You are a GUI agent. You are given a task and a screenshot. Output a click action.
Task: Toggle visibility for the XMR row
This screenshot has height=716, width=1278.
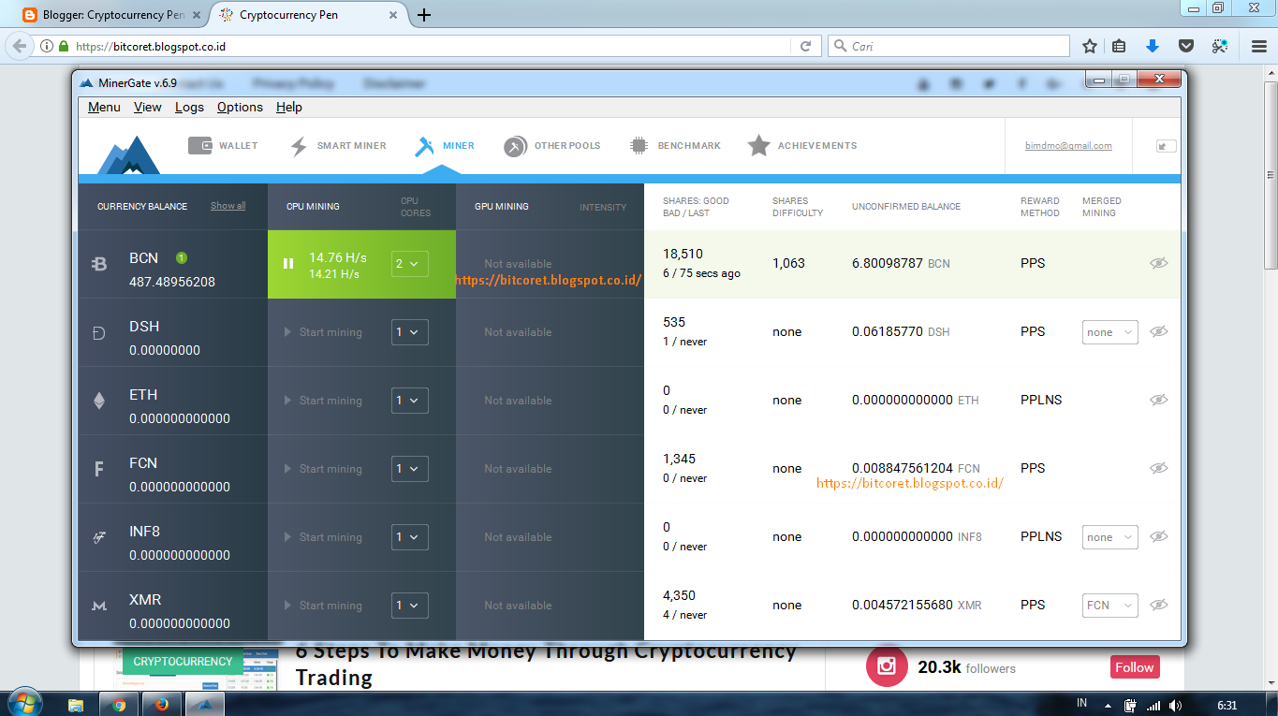click(x=1158, y=606)
